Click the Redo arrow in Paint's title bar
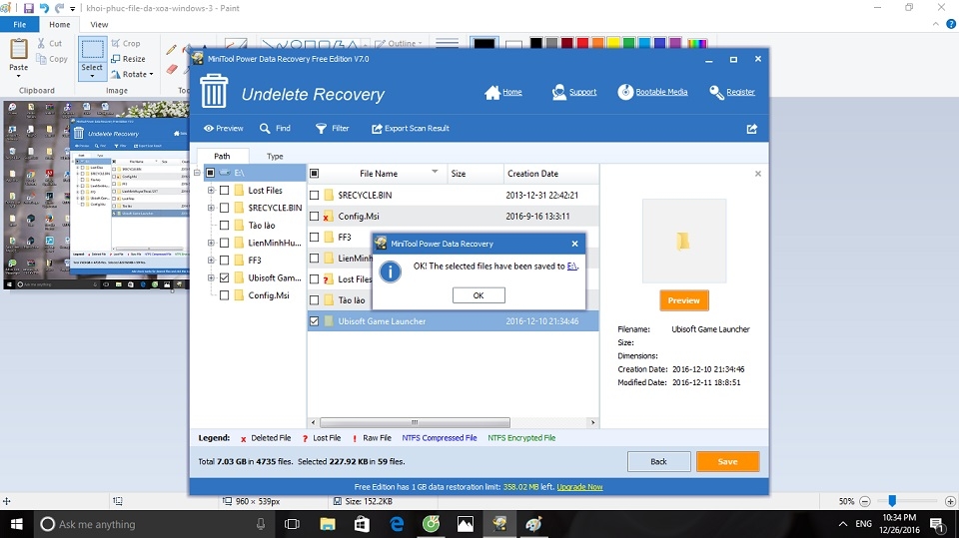The image size is (959, 538). pyautogui.click(x=59, y=8)
